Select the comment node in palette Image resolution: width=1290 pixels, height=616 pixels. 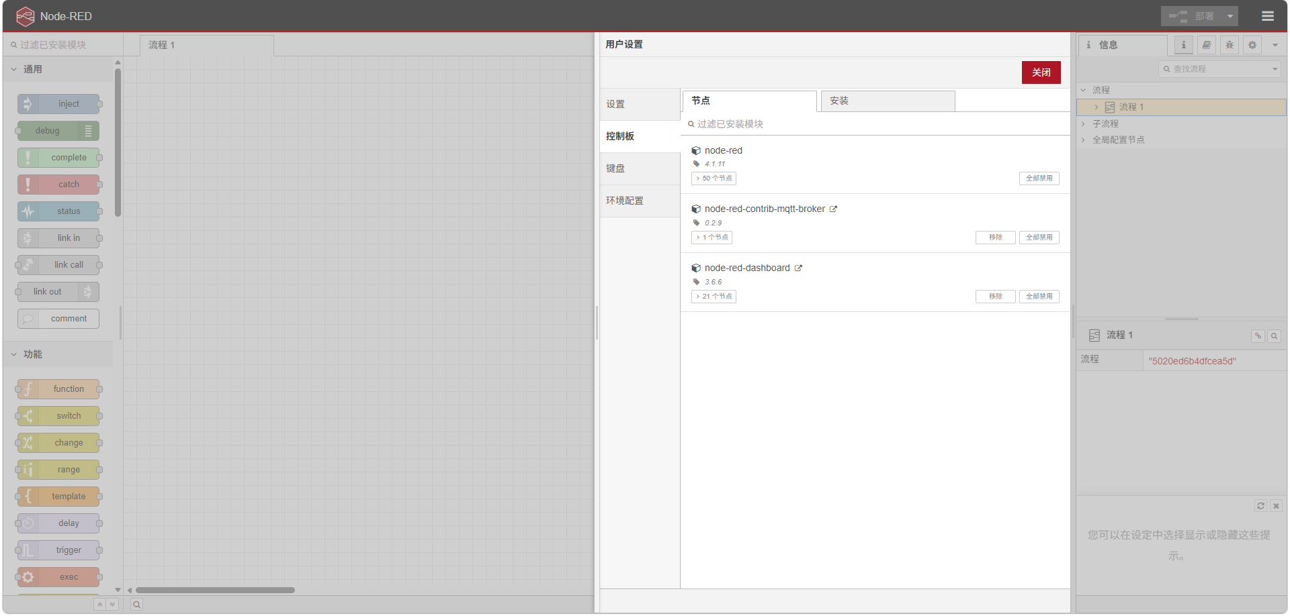click(58, 319)
